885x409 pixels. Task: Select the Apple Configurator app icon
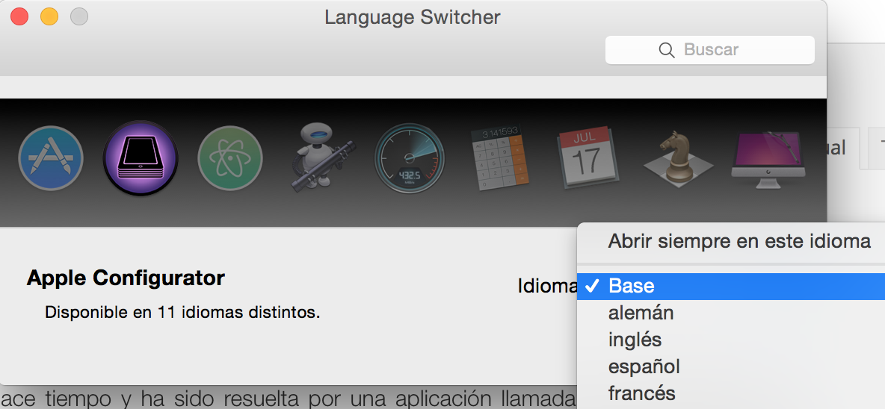pyautogui.click(x=141, y=157)
